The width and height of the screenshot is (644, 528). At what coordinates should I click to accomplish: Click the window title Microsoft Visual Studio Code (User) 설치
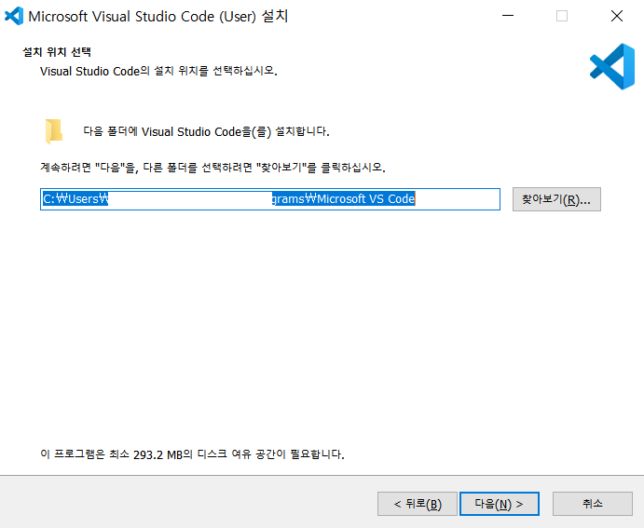(x=158, y=17)
